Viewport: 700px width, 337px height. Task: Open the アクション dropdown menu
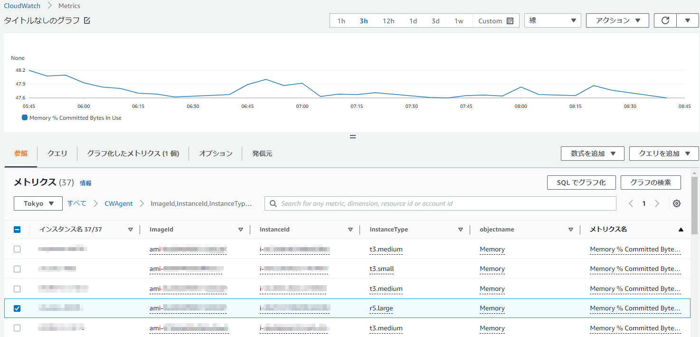(x=617, y=20)
